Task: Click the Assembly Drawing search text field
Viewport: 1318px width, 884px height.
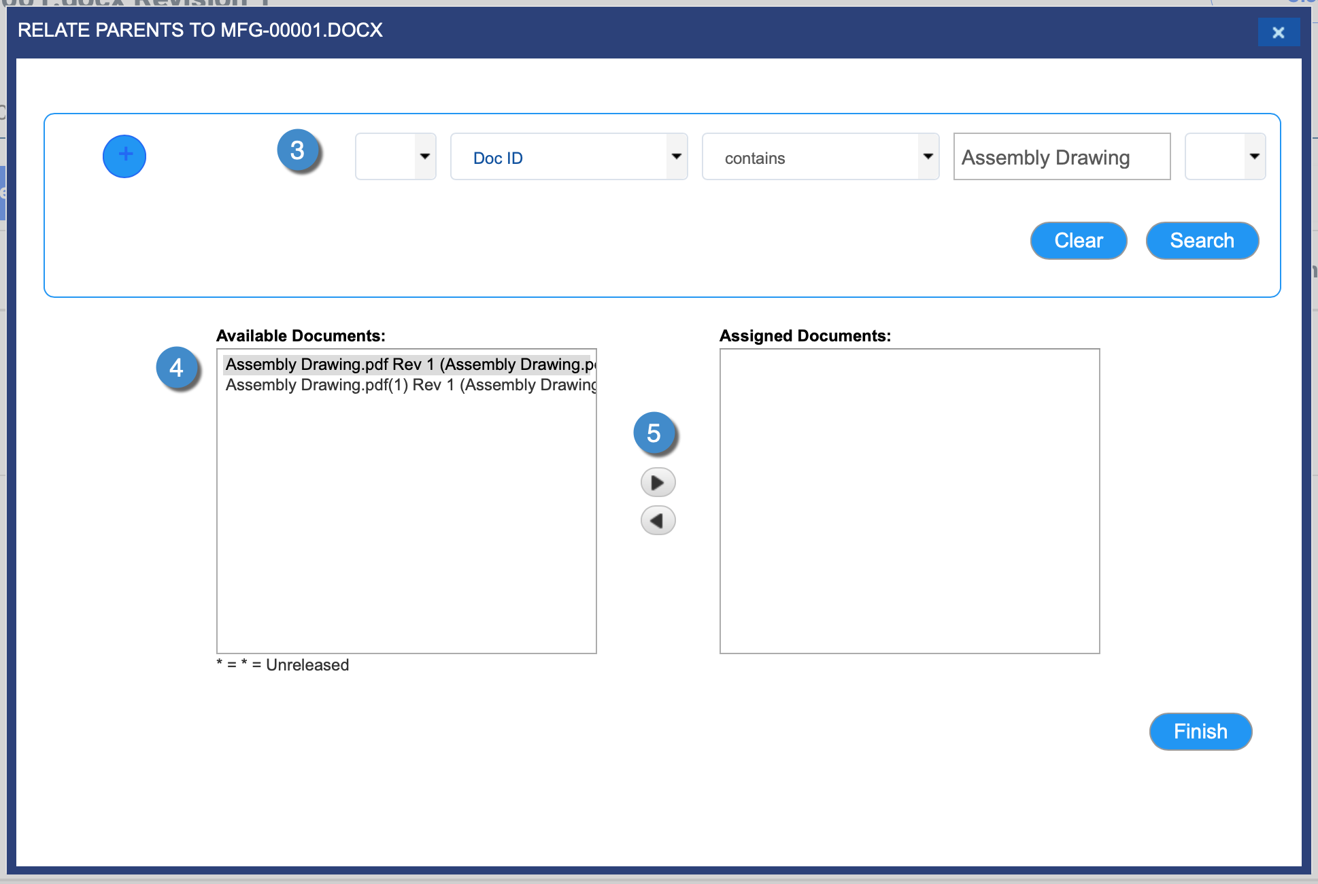Action: tap(1061, 157)
